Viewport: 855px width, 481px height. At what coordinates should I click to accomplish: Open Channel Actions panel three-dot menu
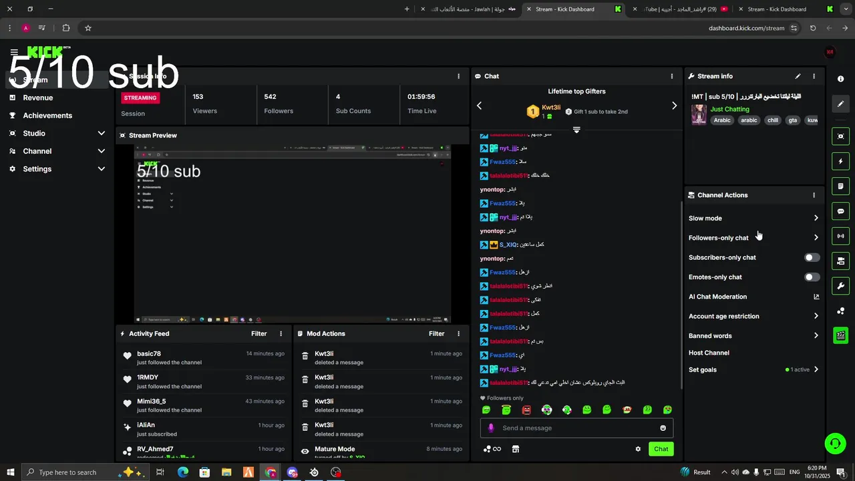coord(814,195)
